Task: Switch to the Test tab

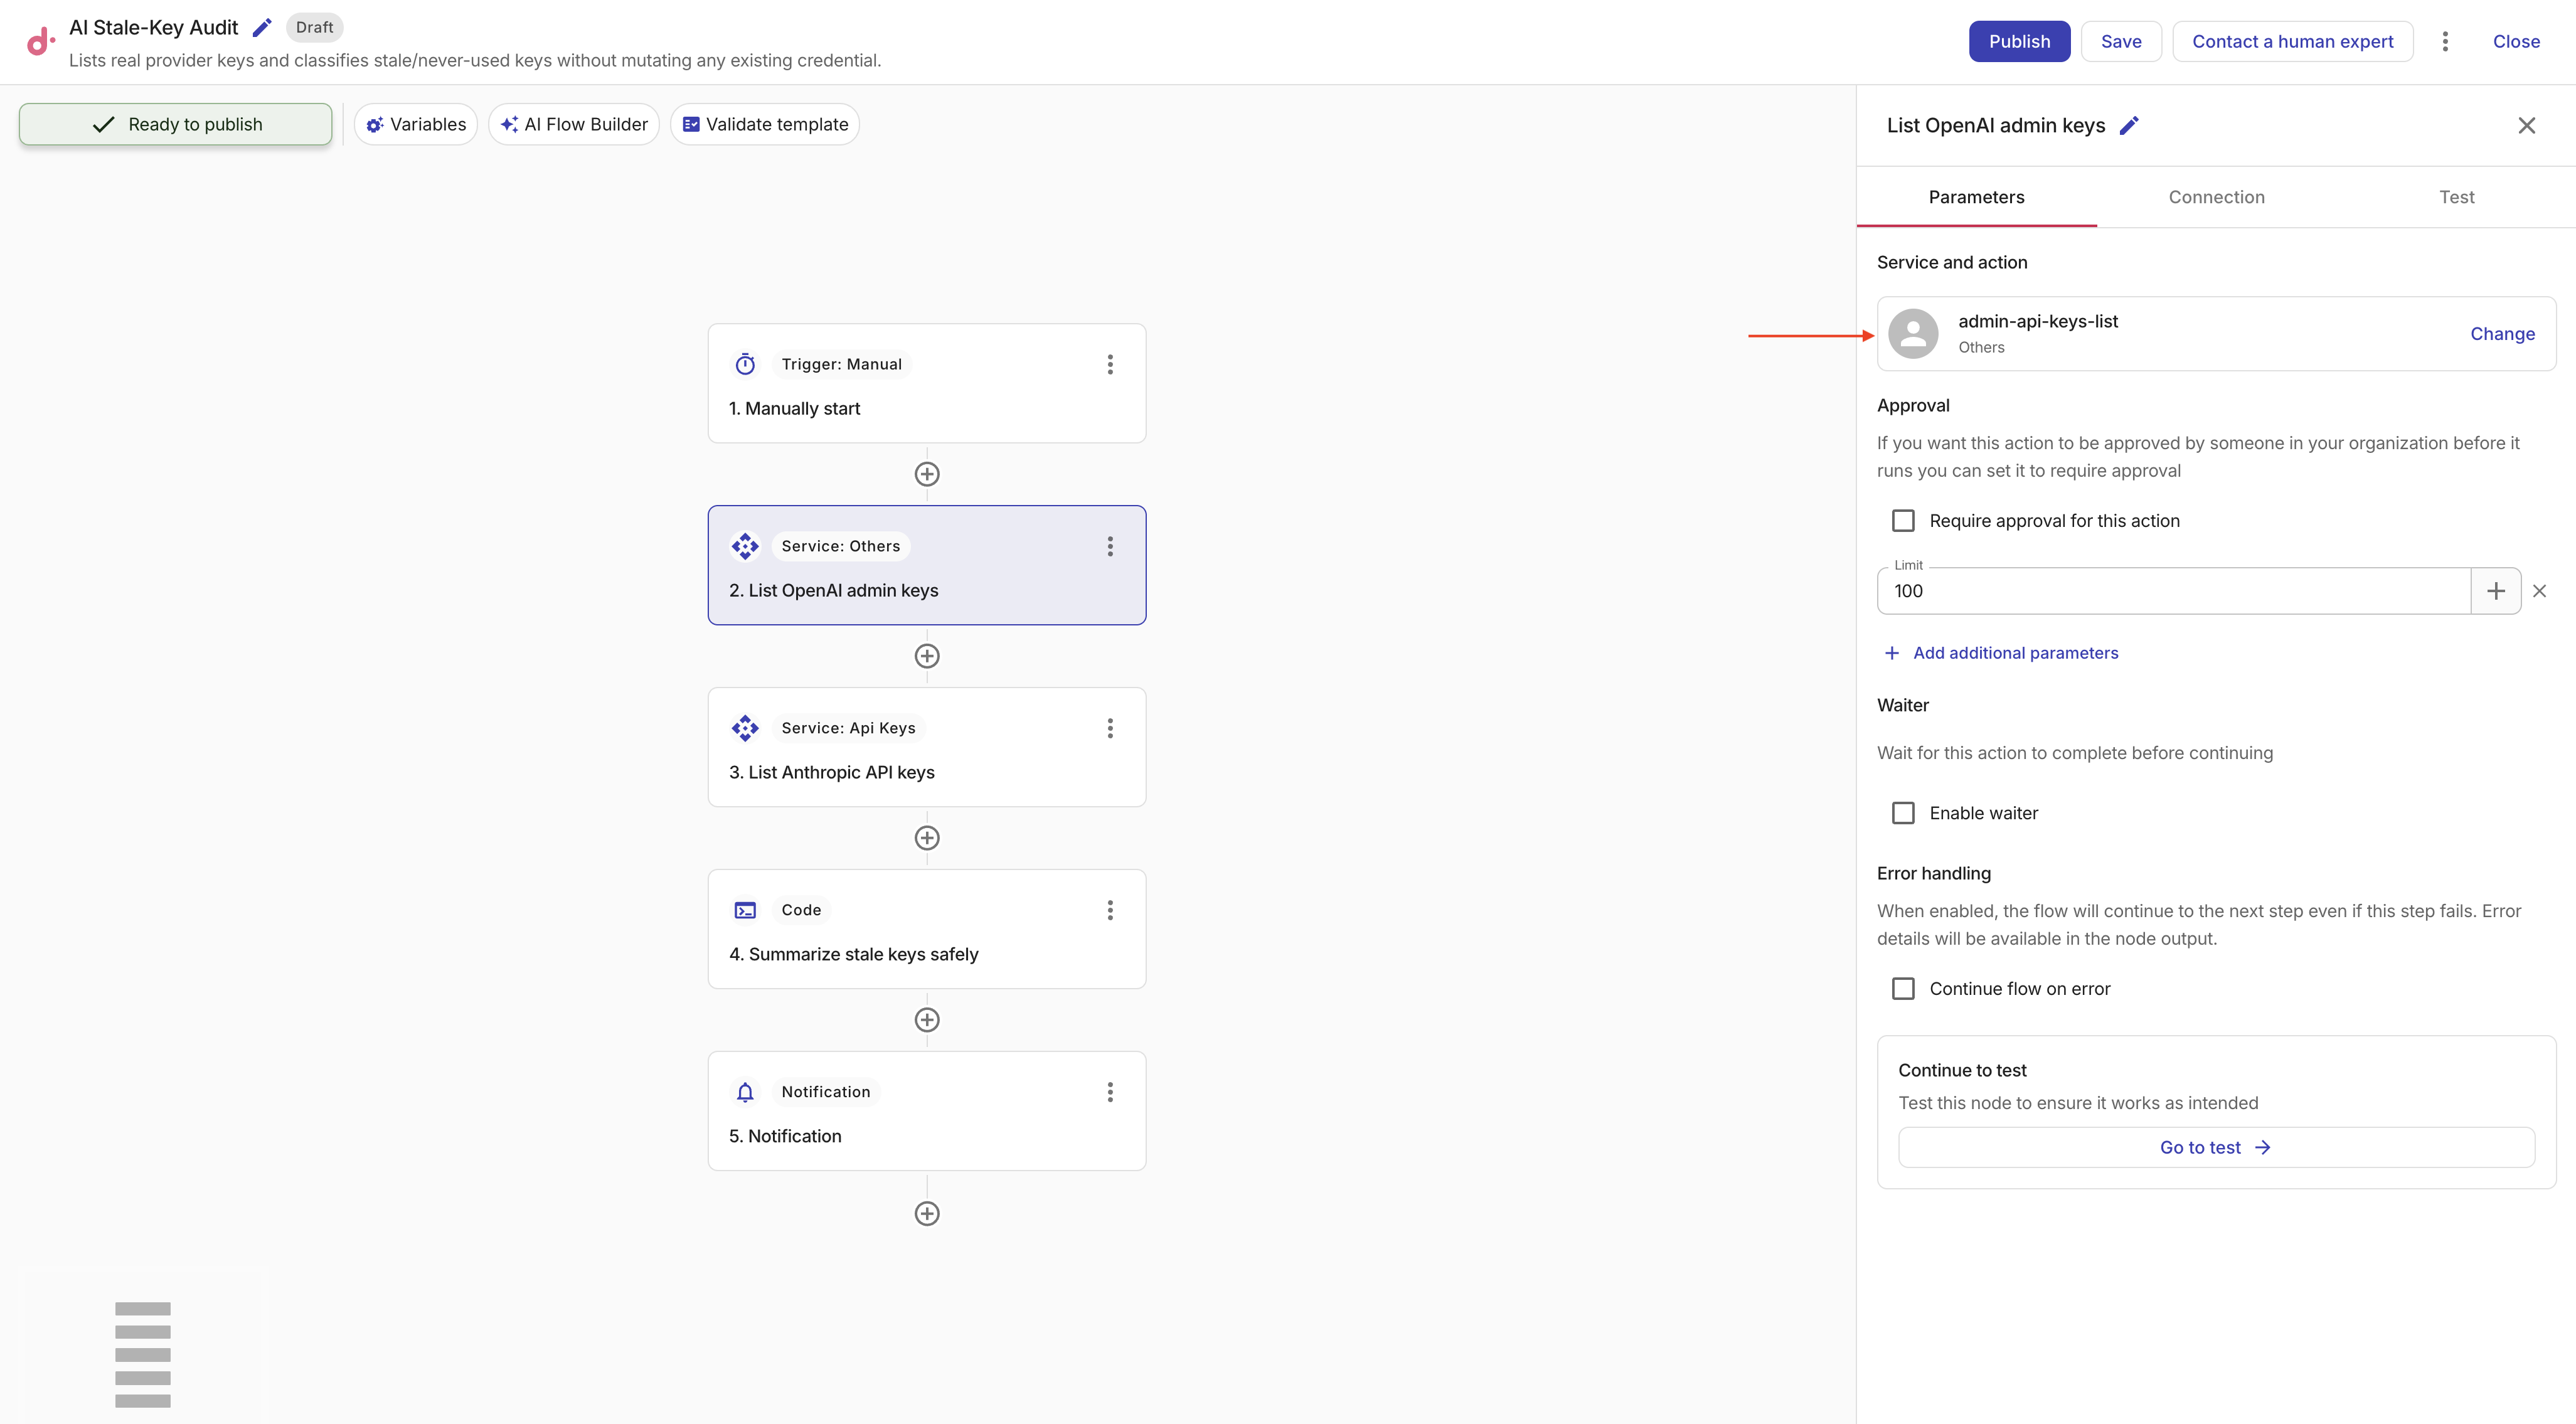Action: point(2456,197)
